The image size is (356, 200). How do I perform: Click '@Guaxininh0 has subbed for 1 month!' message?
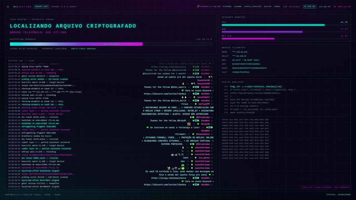point(164,74)
